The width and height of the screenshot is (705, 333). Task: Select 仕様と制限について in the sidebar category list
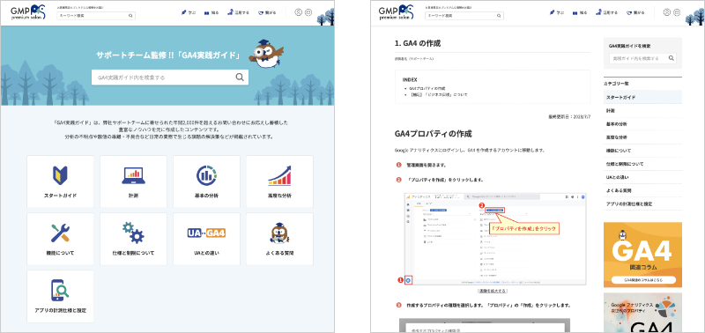[642, 164]
